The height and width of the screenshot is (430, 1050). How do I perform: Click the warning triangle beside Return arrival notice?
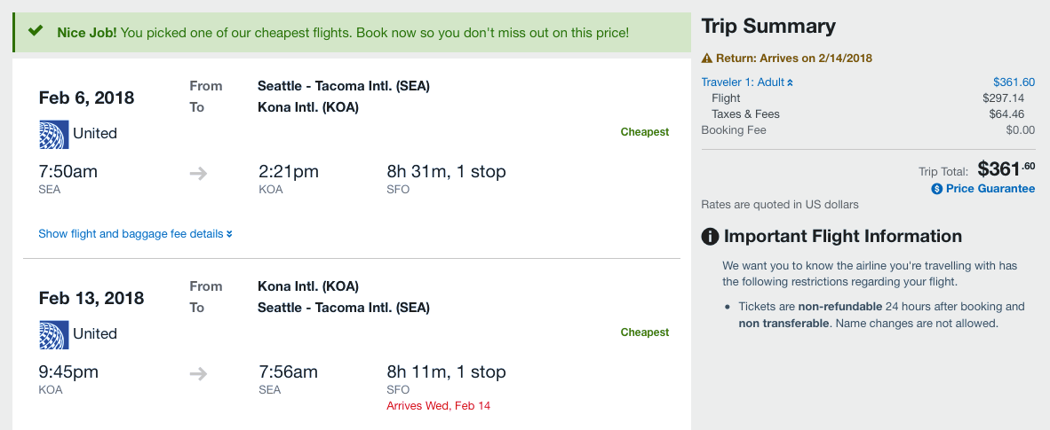(707, 59)
